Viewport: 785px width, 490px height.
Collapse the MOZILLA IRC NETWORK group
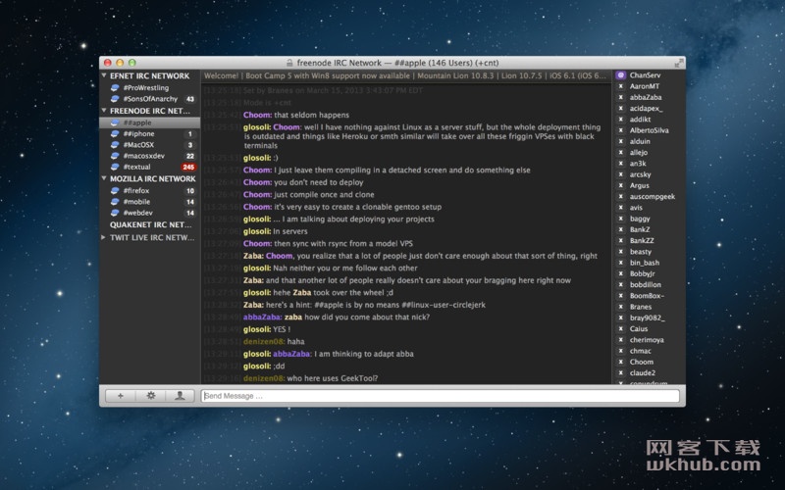[x=104, y=178]
